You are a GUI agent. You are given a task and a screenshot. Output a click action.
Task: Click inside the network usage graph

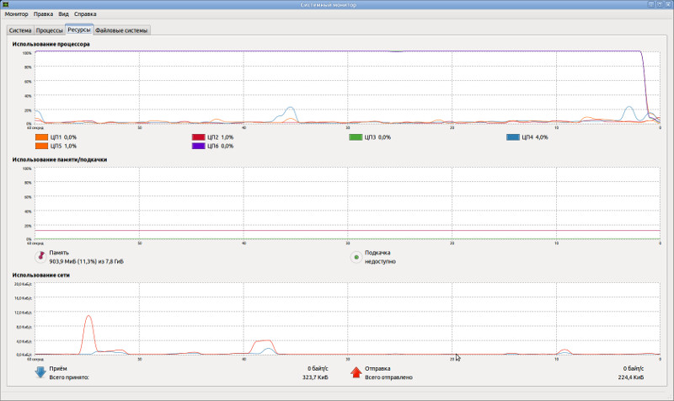[x=347, y=318]
